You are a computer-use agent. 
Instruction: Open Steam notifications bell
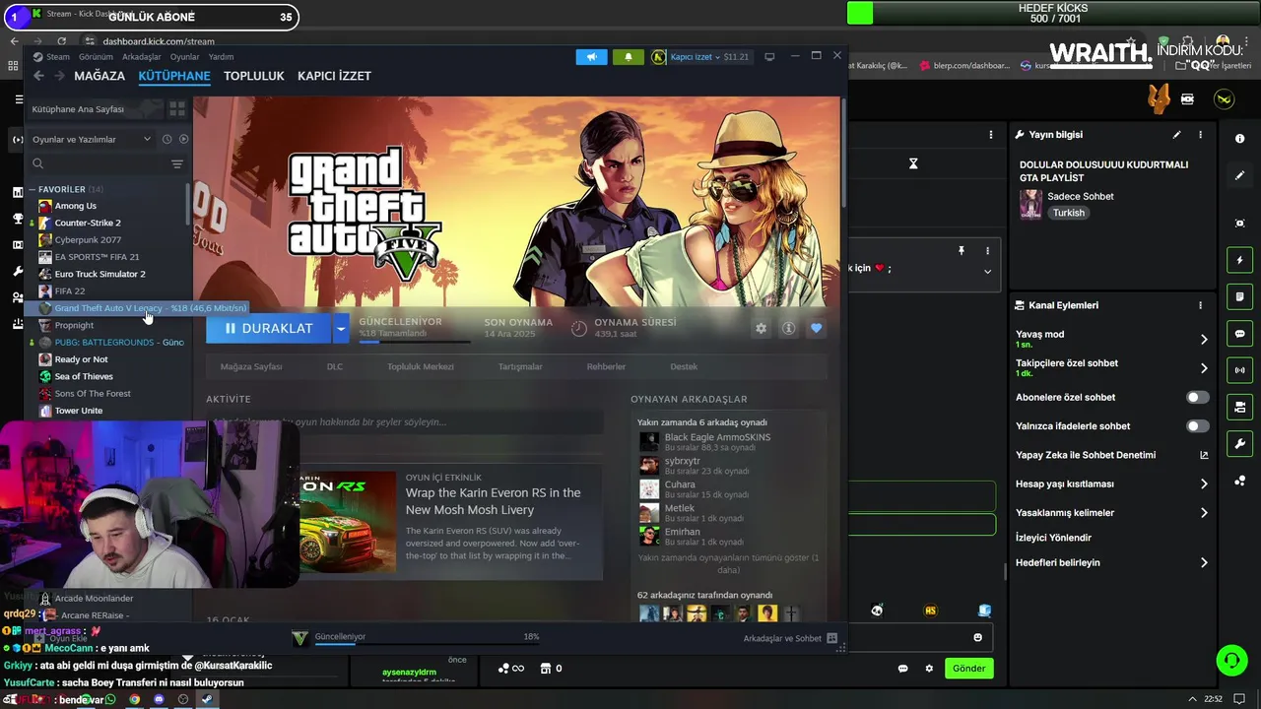pos(629,57)
